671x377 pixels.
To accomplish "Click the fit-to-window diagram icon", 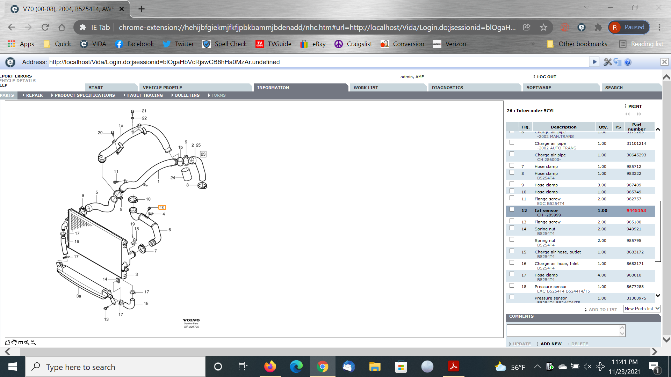I will pyautogui.click(x=21, y=342).
